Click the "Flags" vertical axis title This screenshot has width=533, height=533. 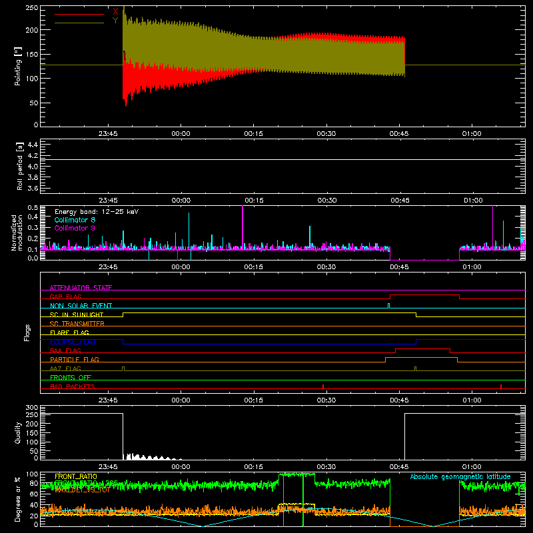point(27,332)
